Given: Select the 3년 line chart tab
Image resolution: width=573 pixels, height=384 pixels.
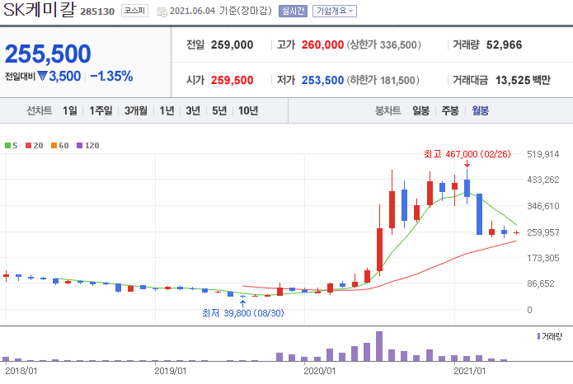Looking at the screenshot, I should 193,110.
